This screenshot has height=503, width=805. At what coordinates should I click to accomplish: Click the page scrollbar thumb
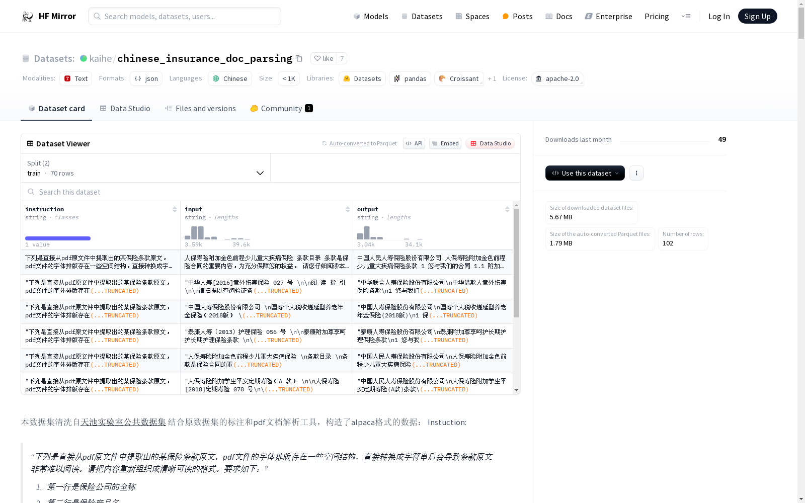801,23
